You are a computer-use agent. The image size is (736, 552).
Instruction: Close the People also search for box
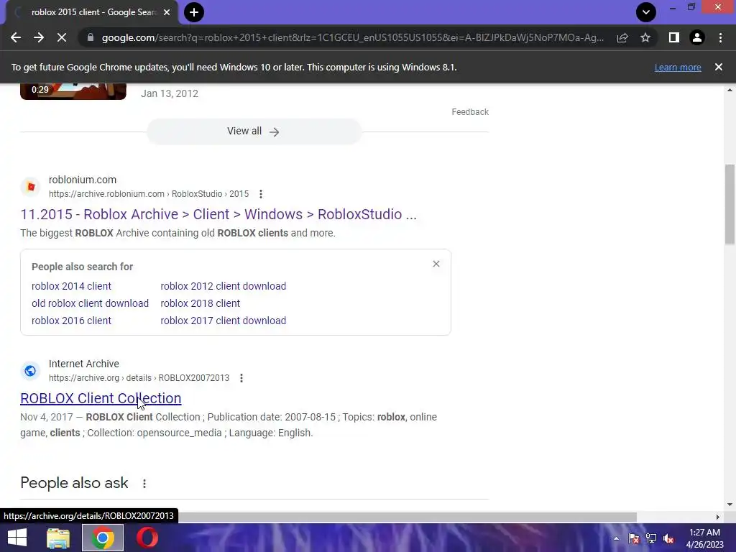coord(436,264)
